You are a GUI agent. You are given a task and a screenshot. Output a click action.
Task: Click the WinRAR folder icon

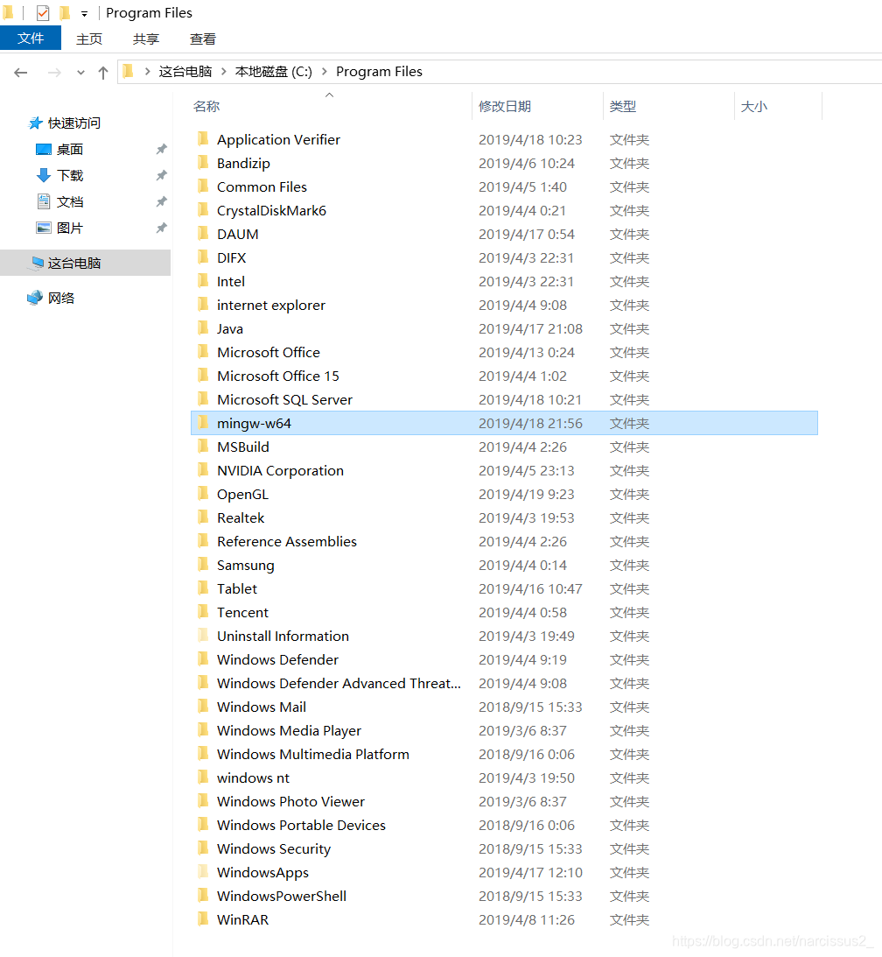click(203, 919)
